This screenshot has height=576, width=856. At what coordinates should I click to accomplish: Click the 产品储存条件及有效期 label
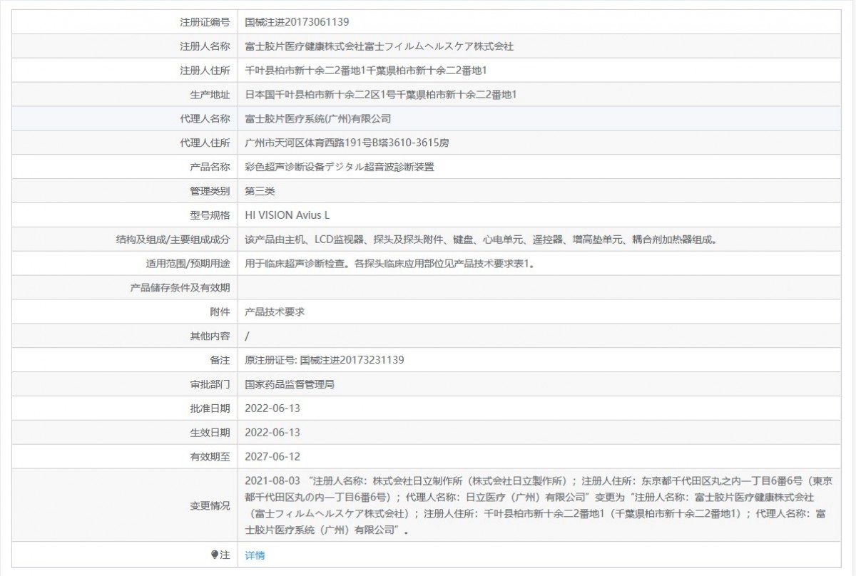pyautogui.click(x=180, y=288)
